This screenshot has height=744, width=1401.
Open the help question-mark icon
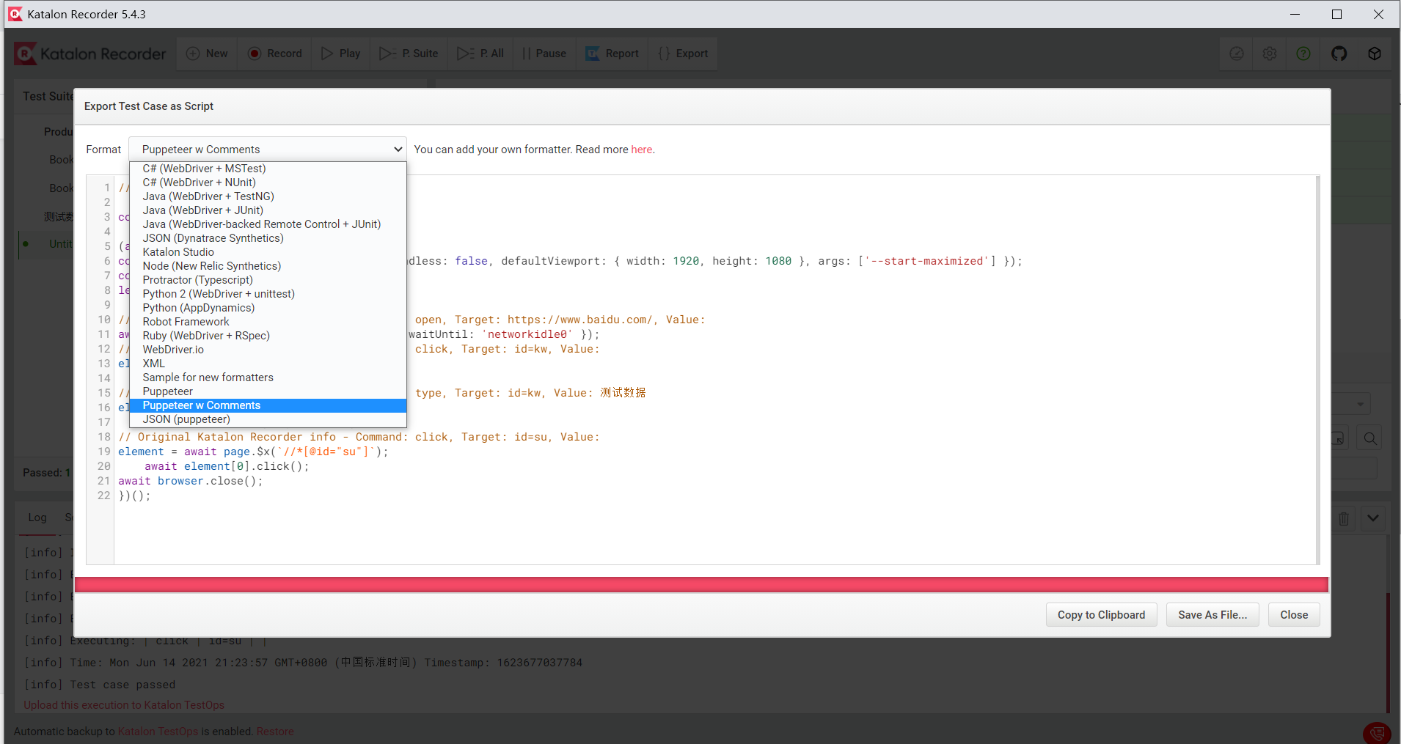tap(1303, 54)
